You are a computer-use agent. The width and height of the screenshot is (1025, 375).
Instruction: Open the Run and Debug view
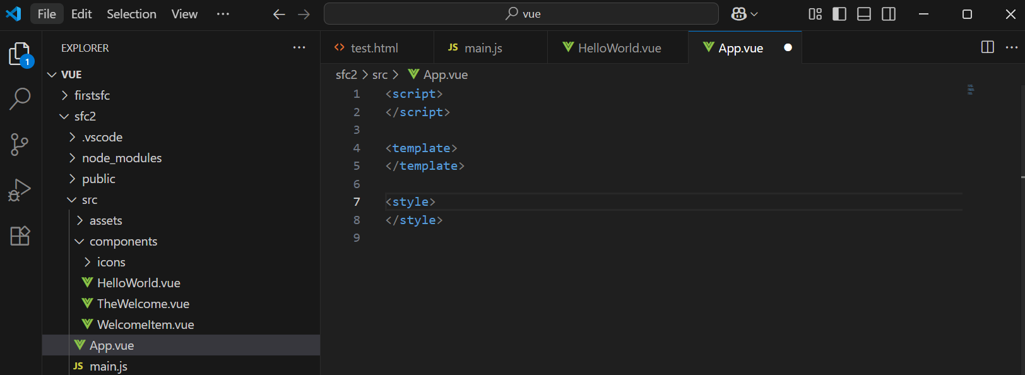point(20,190)
